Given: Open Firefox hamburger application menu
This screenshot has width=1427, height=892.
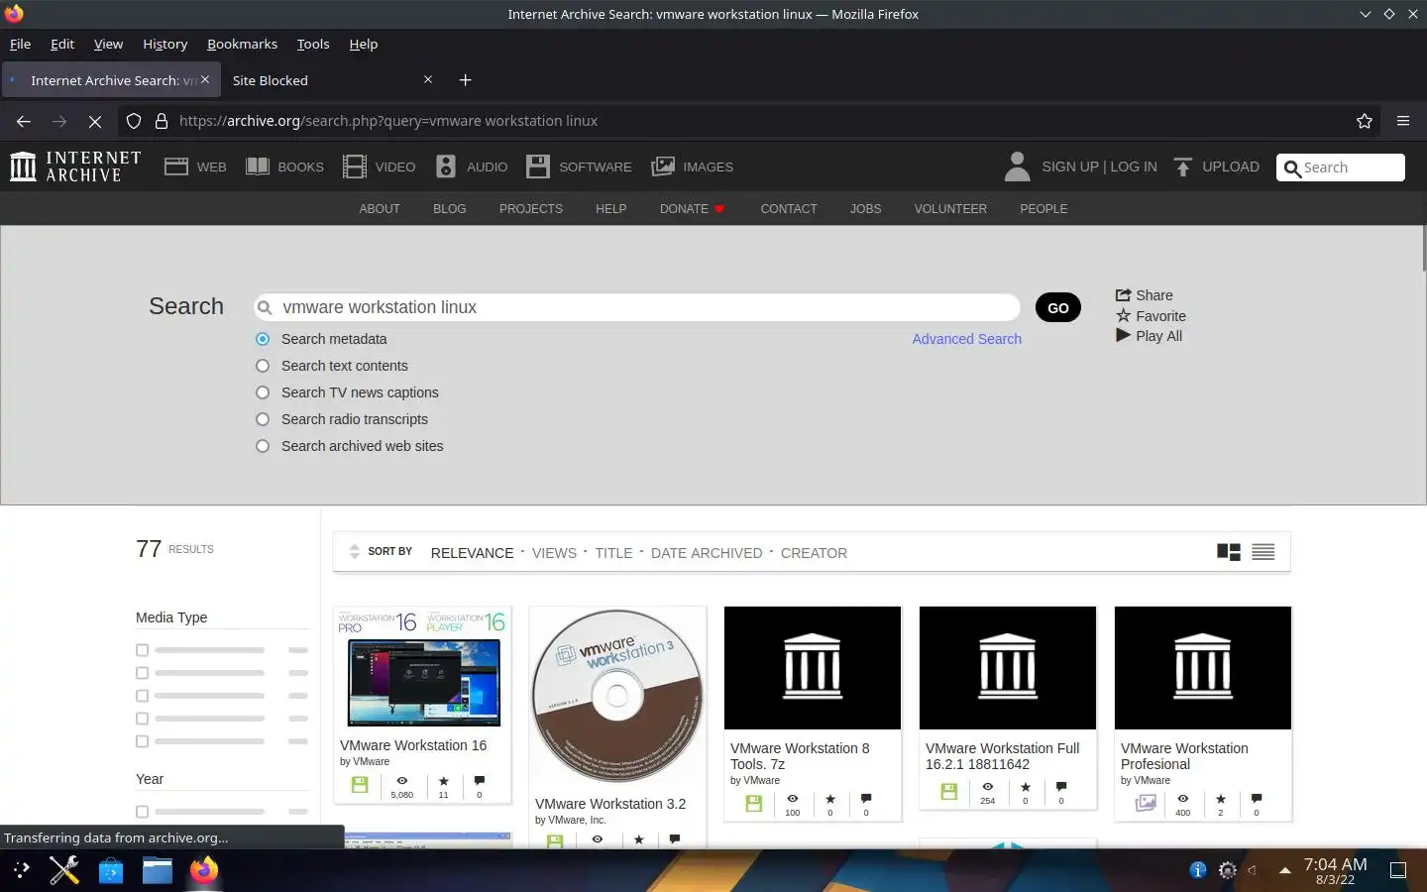Looking at the screenshot, I should (1403, 121).
